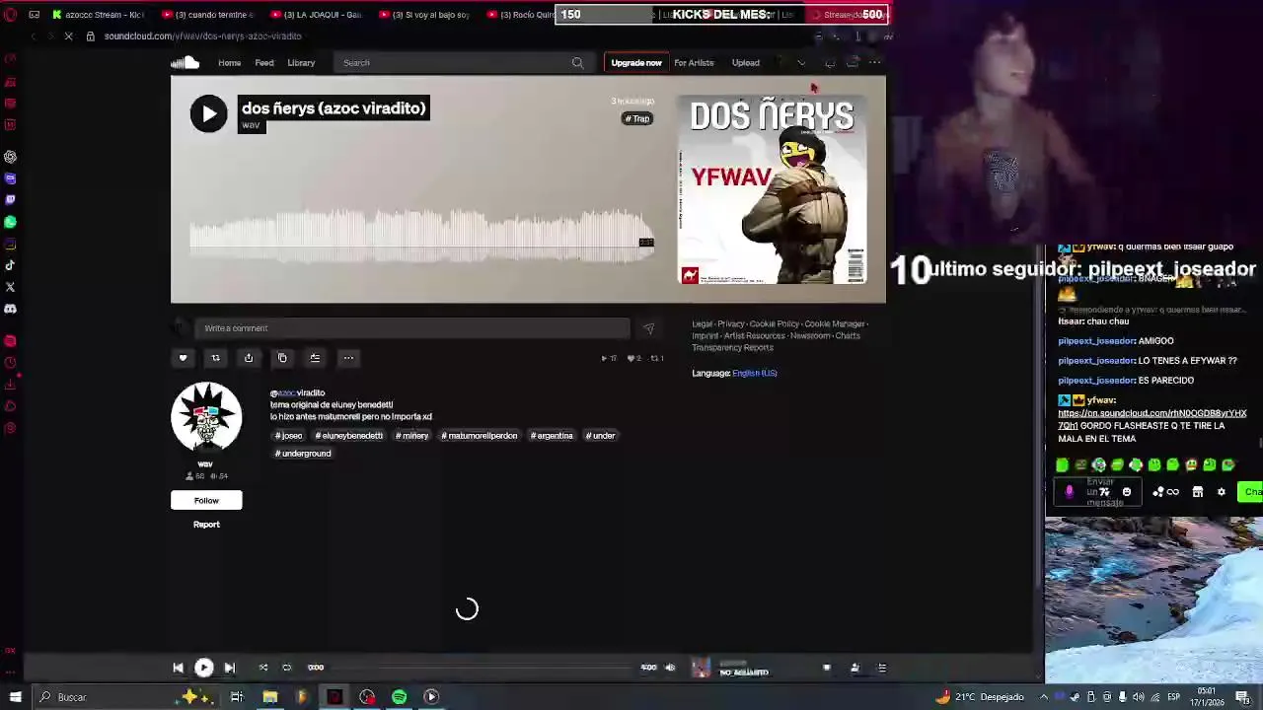This screenshot has width=1263, height=710.
Task: Open the For Artists link
Action: [x=694, y=63]
